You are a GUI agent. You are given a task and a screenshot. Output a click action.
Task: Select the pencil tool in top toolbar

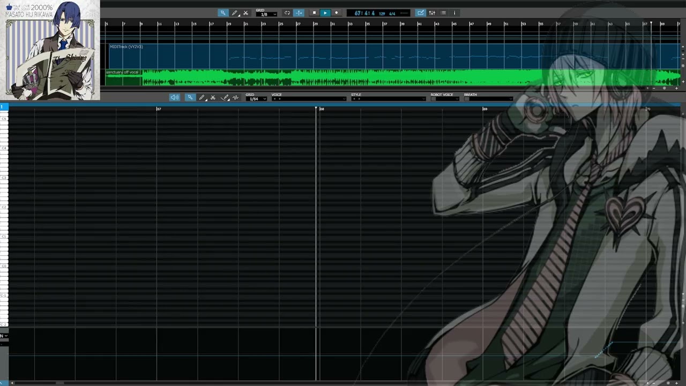point(235,13)
